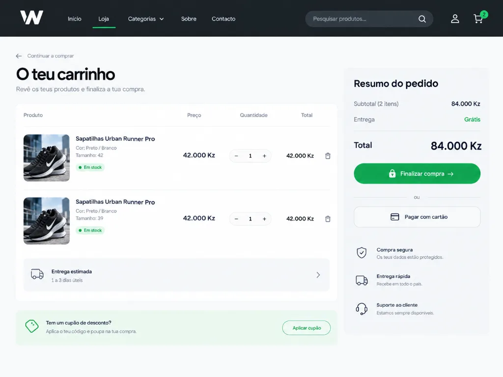Screen dimensions: 503x377
Task: Increase quantity for size 42 item
Action: pos(264,156)
